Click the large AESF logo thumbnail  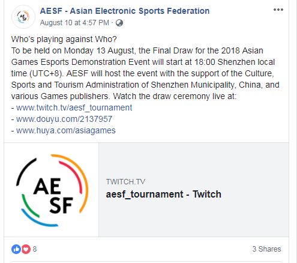52,190
